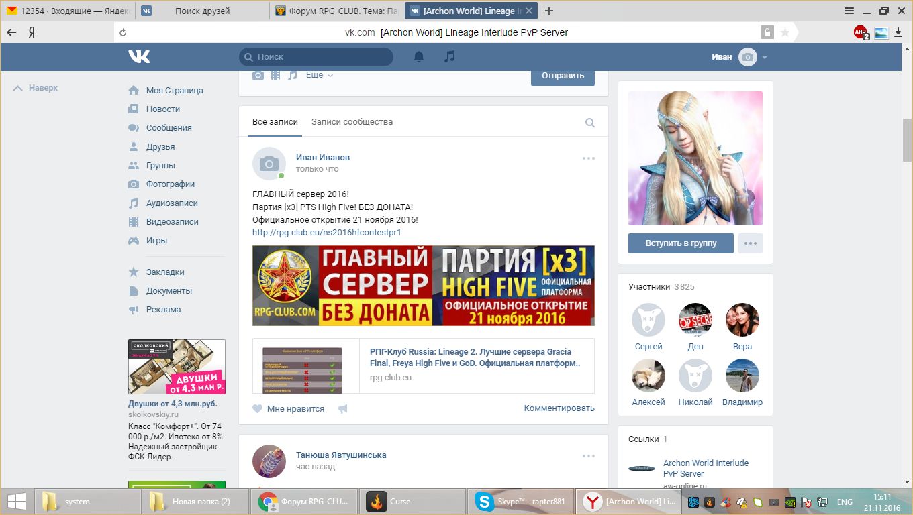Attach audio using the composer note icon

click(292, 76)
